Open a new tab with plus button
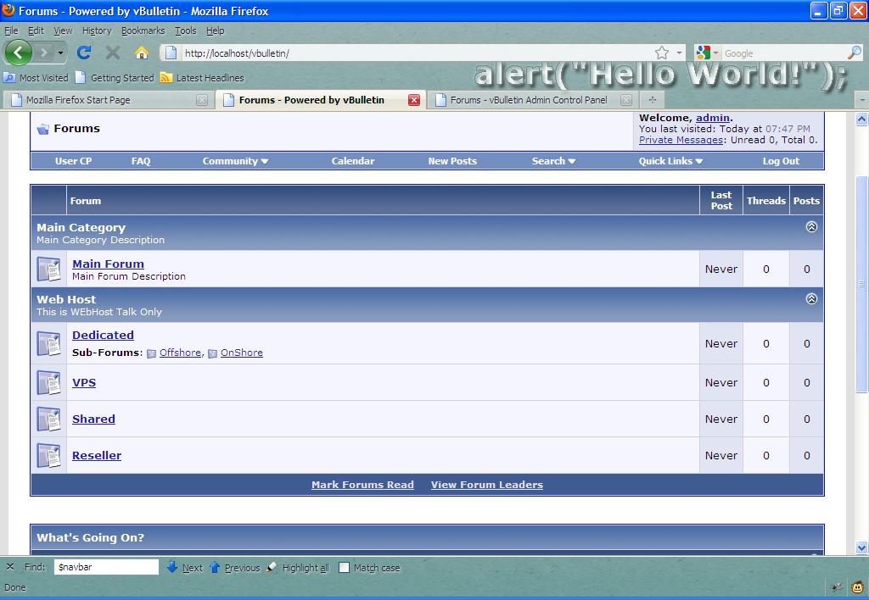 coord(653,100)
